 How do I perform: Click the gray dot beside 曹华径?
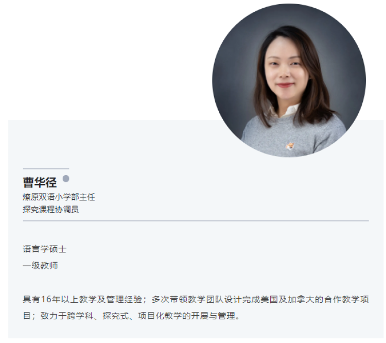pyautogui.click(x=66, y=178)
